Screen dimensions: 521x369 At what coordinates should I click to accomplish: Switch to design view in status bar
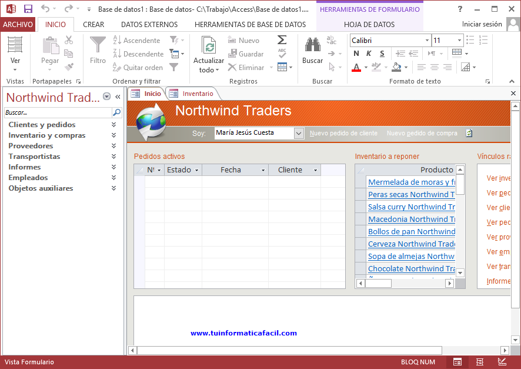(502, 362)
